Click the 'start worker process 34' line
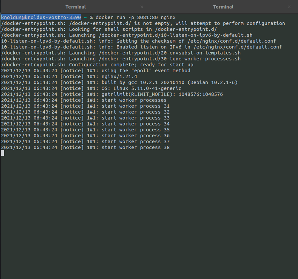298x279 pixels. coord(85,124)
